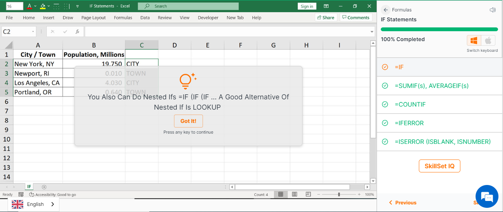
Task: Open Customize Quick Access Toolbar dropdown
Action: pyautogui.click(x=78, y=6)
